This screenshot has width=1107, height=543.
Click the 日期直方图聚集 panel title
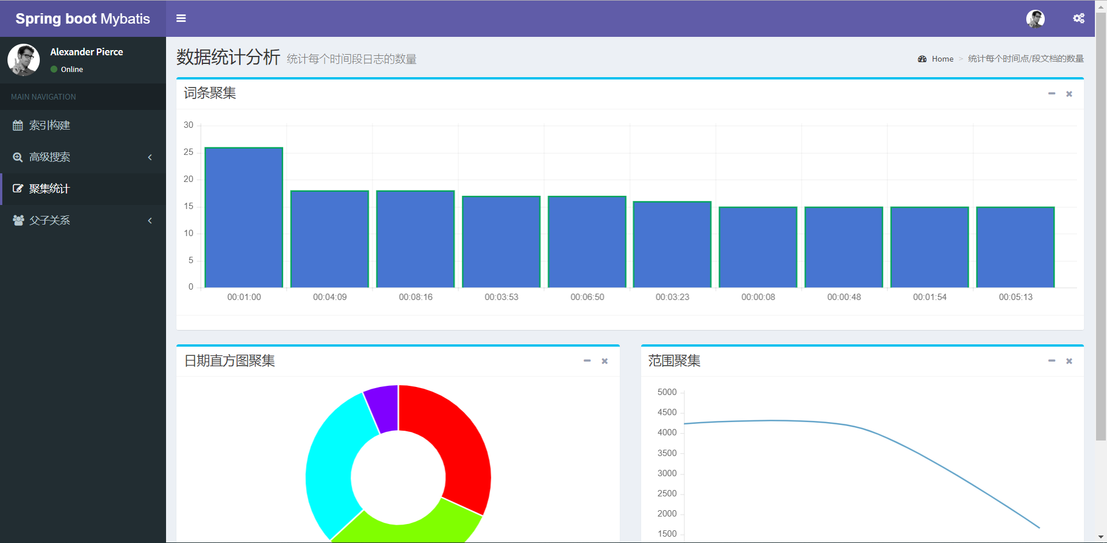pyautogui.click(x=229, y=360)
